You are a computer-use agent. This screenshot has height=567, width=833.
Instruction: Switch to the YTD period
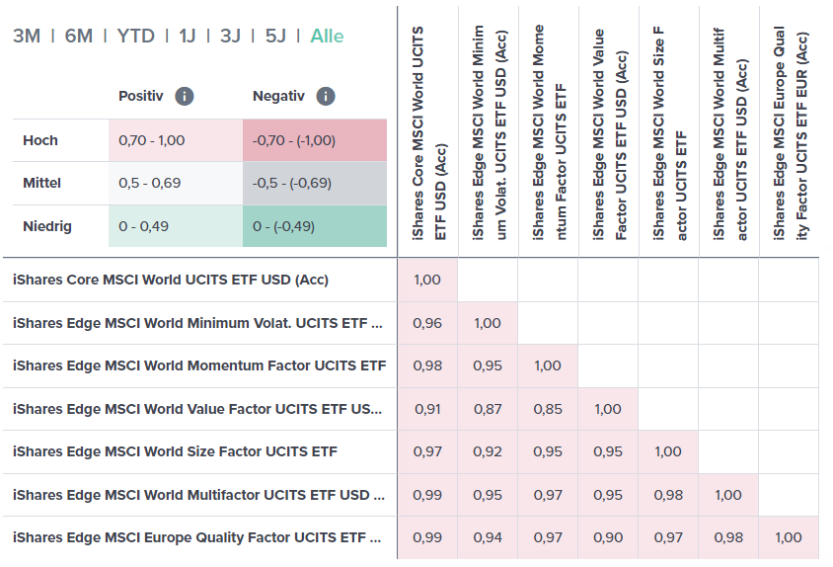coord(136,37)
